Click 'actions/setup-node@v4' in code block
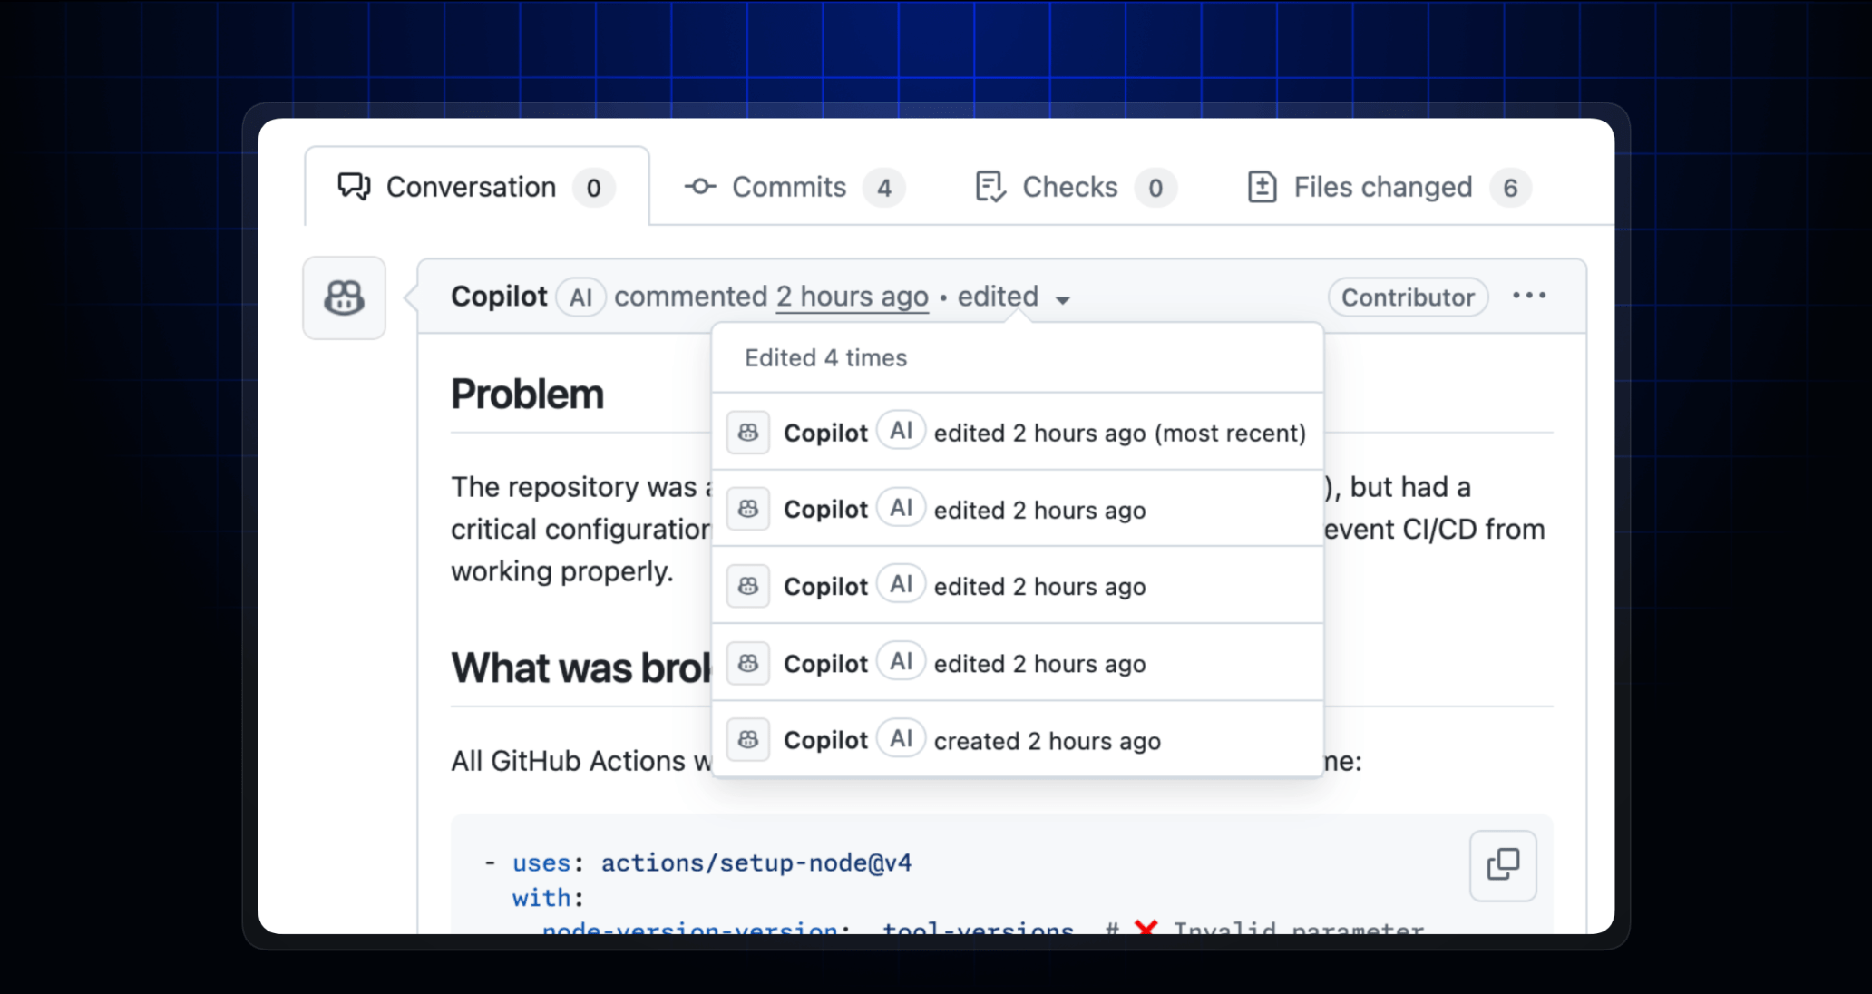The width and height of the screenshot is (1872, 994). click(756, 862)
